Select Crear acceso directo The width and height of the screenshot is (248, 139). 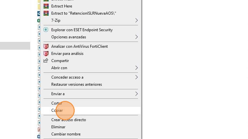pyautogui.click(x=68, y=120)
